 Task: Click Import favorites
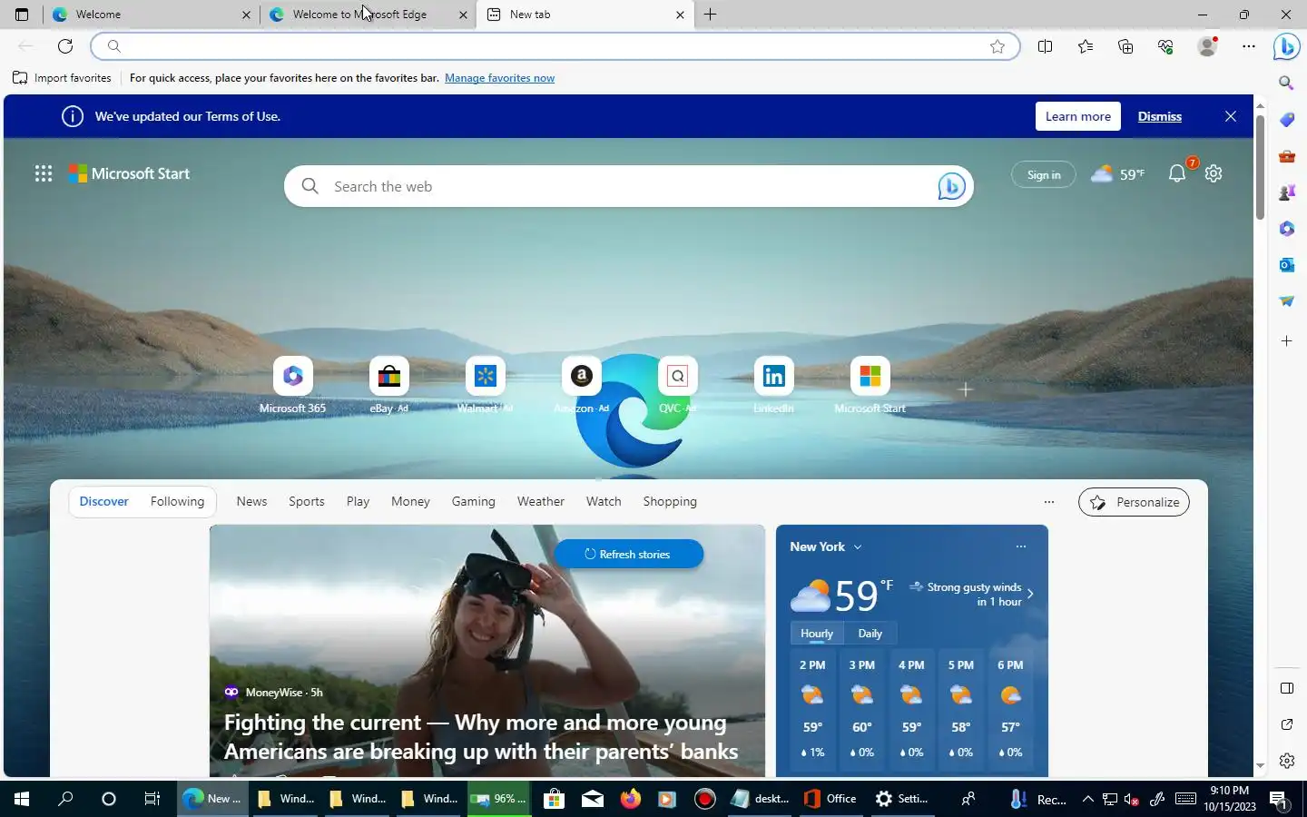(62, 78)
